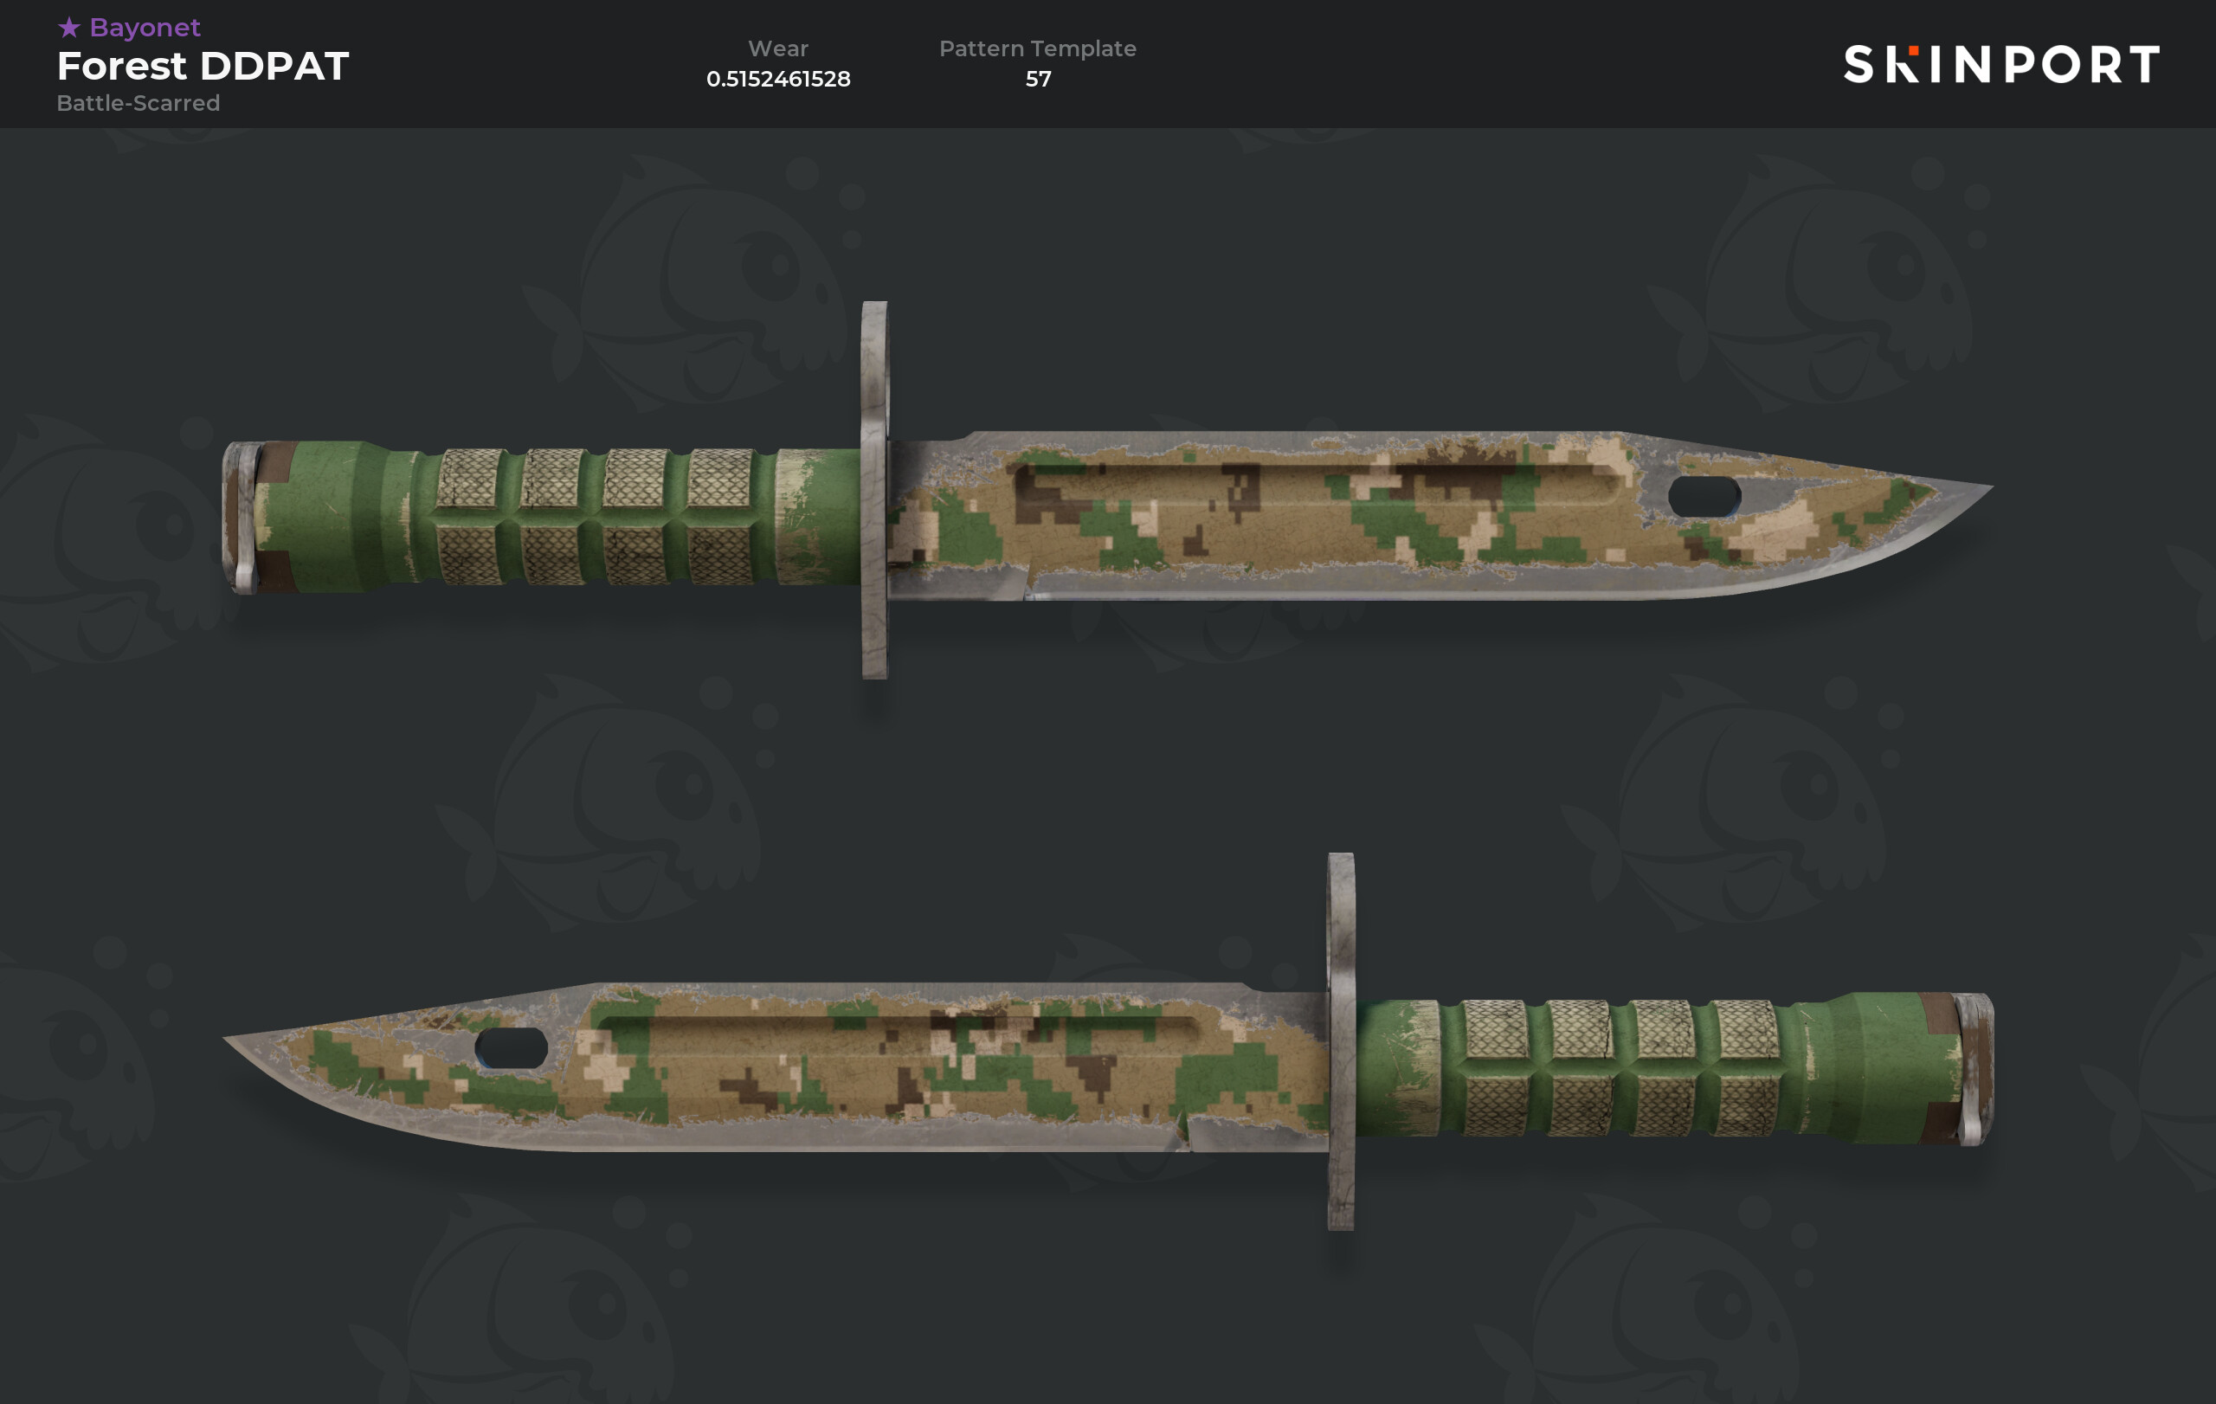Screen dimensions: 2216x1404
Task: Click the Wear label
Action: click(777, 48)
